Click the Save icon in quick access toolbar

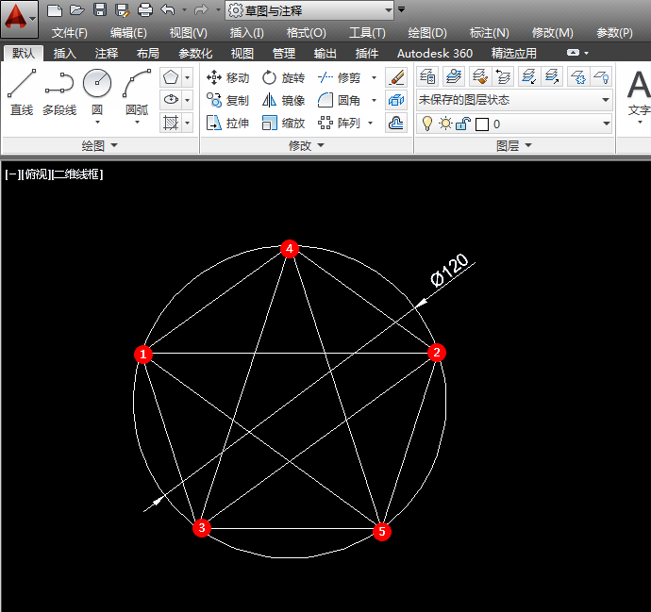pyautogui.click(x=100, y=9)
